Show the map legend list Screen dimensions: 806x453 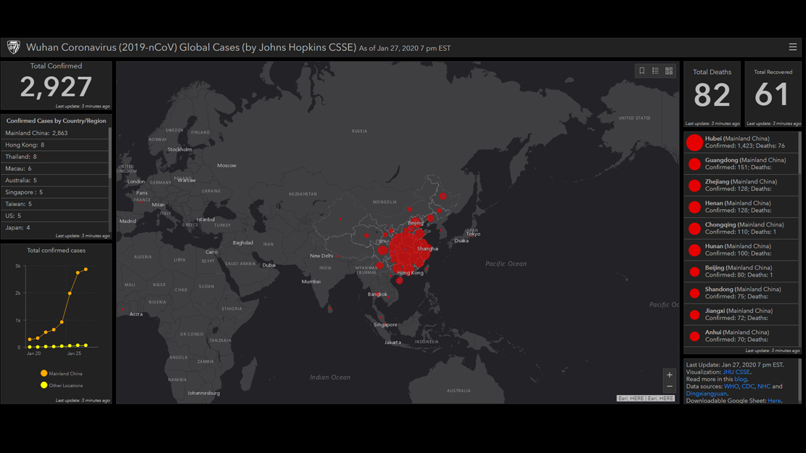(655, 71)
